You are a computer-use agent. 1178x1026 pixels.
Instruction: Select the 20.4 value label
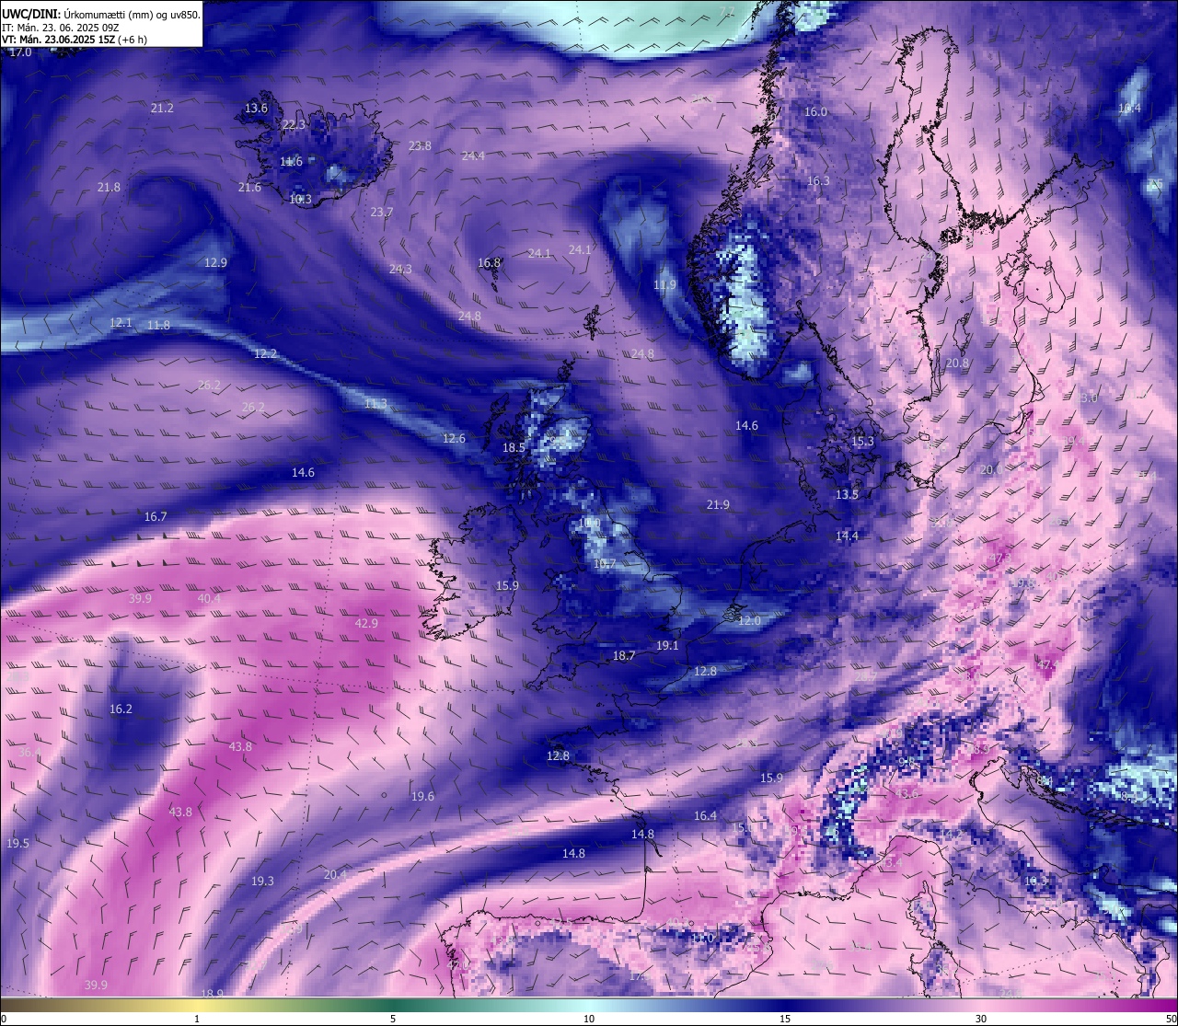[335, 873]
